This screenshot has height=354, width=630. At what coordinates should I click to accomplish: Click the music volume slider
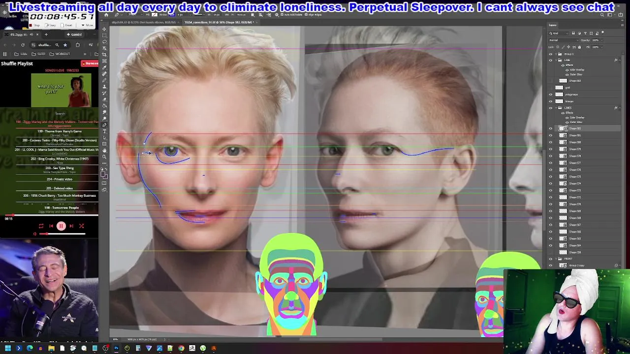(x=62, y=234)
